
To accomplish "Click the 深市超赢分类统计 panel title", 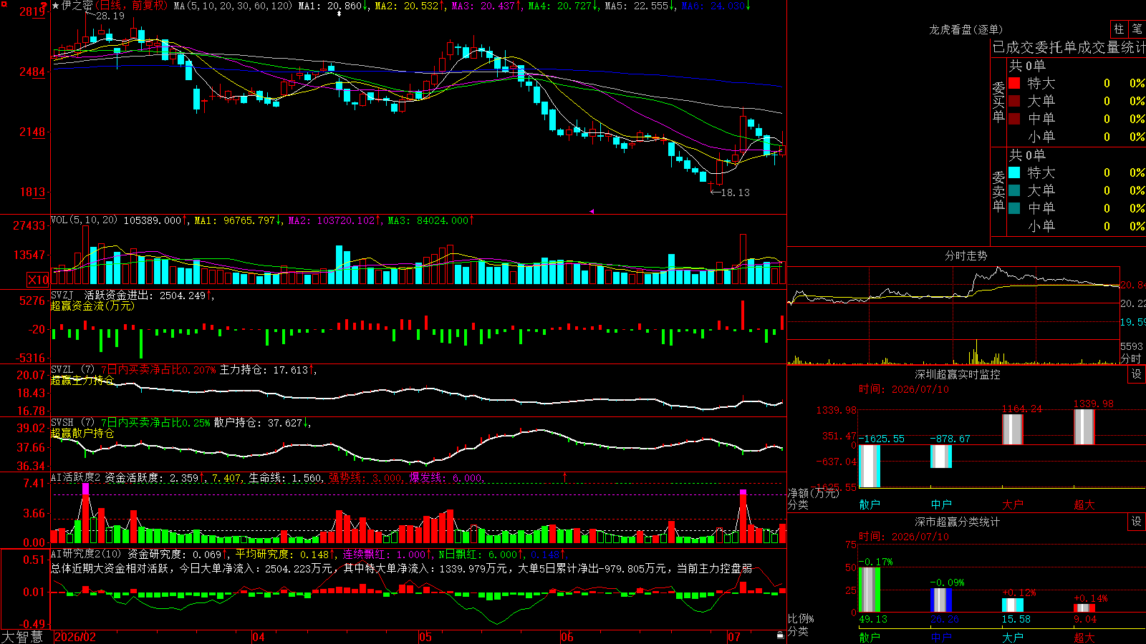I will click(958, 522).
